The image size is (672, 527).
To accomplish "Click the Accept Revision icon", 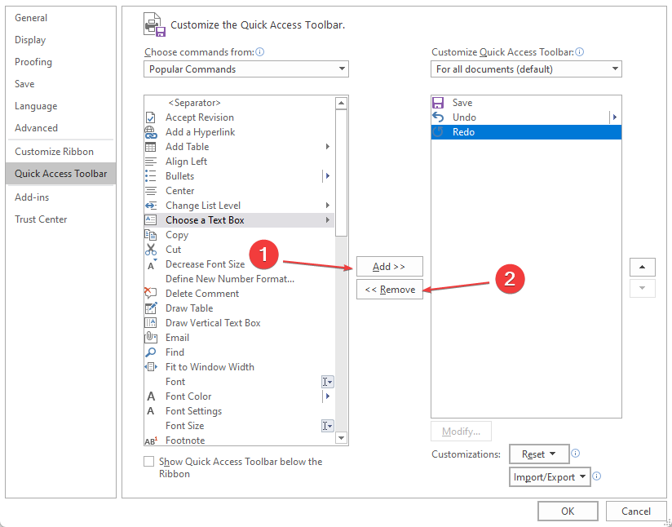I will click(150, 117).
